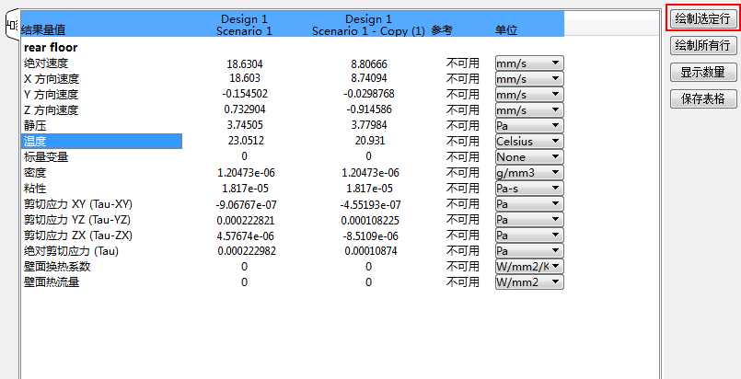This screenshot has height=379, width=741.
Task: Open the Pa-s dropdown for 粘性
Action: point(529,189)
